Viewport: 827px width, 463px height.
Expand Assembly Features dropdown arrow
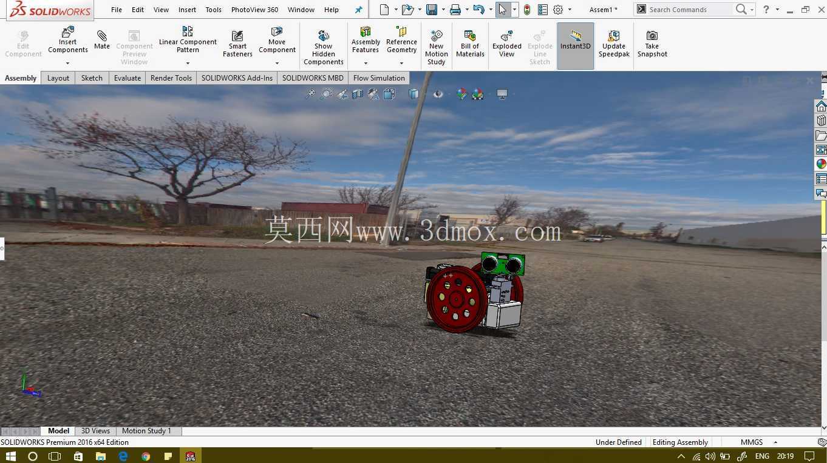pos(366,63)
